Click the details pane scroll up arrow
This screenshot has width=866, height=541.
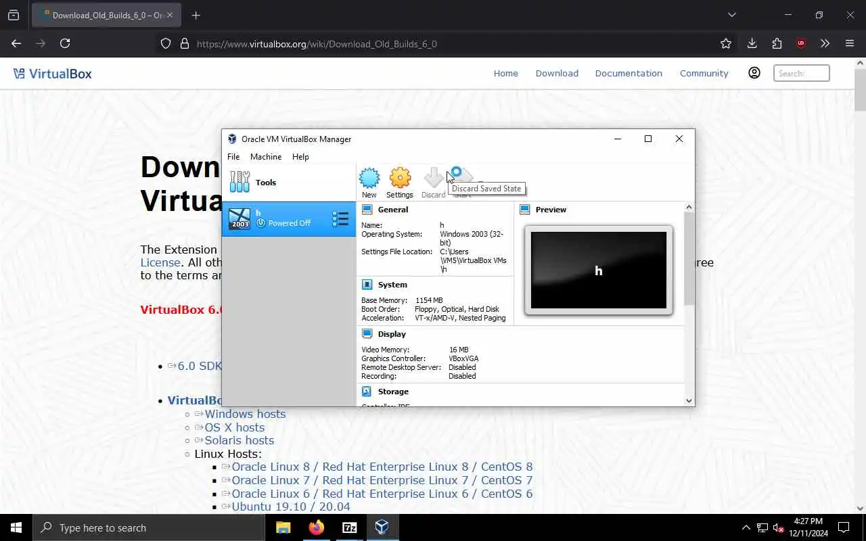689,208
